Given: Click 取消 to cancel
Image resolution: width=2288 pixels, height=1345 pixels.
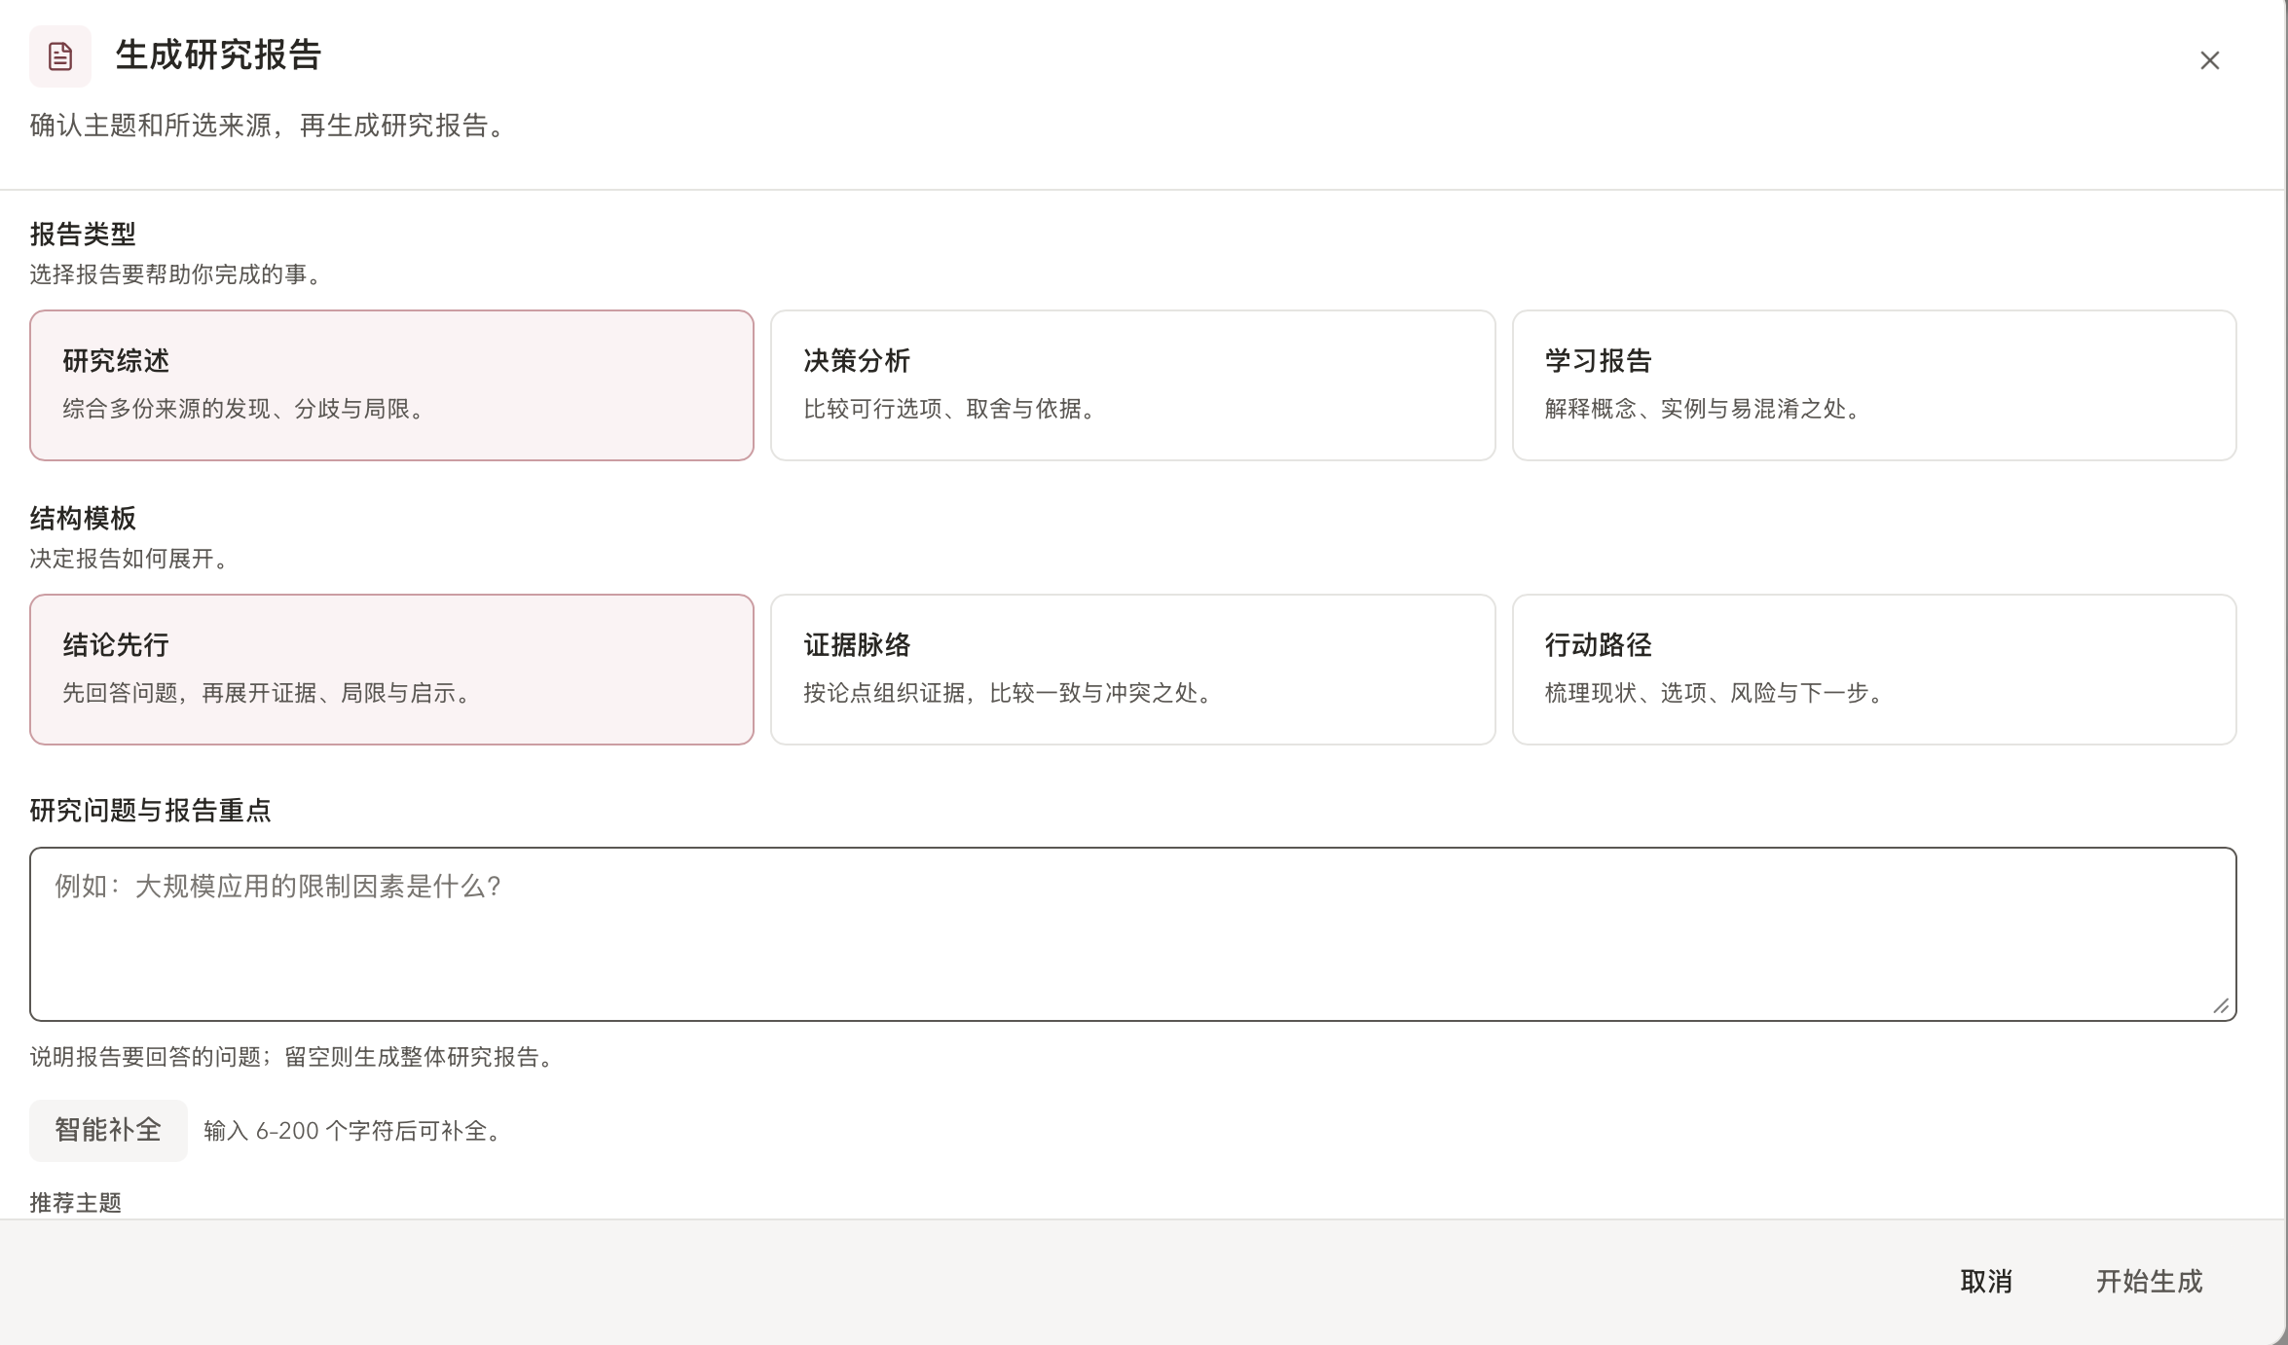Looking at the screenshot, I should [x=1986, y=1282].
